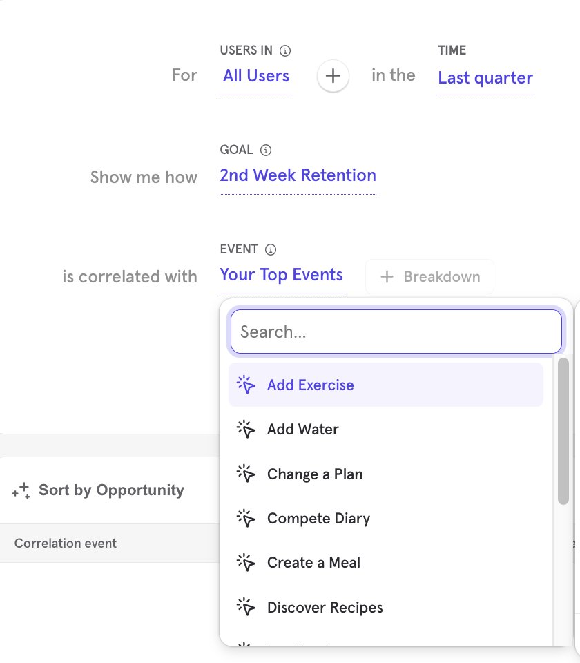Choose Change a Plan event option
The image size is (580, 663).
[314, 474]
